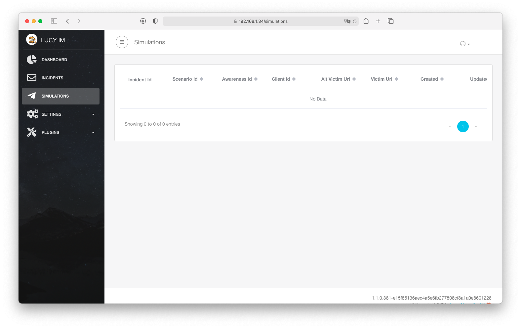Expand the Settings submenu arrow
Image resolution: width=521 pixels, height=328 pixels.
[93, 114]
